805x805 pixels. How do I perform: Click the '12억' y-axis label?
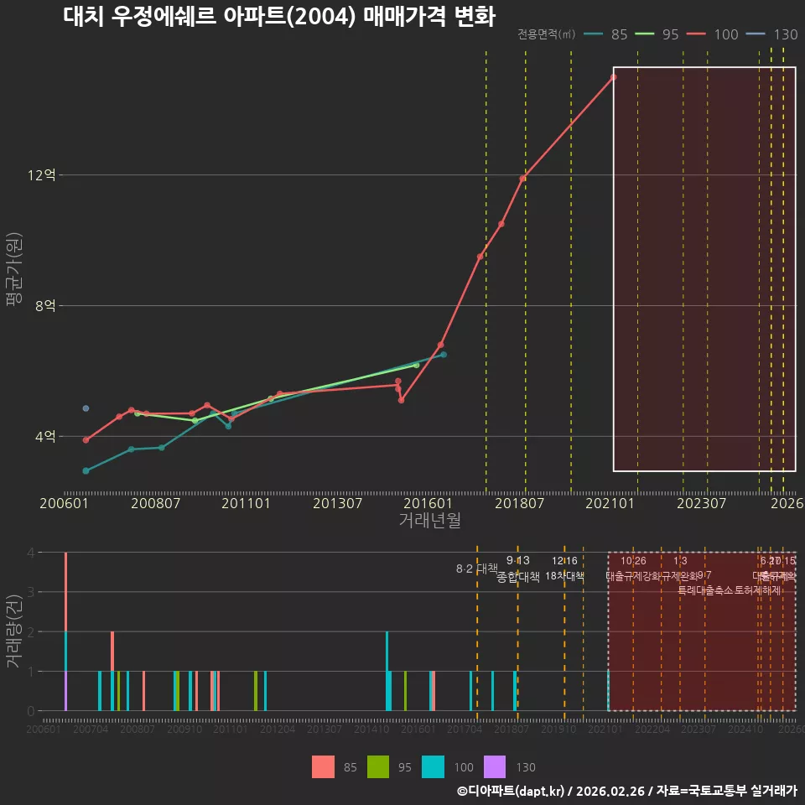click(x=42, y=175)
